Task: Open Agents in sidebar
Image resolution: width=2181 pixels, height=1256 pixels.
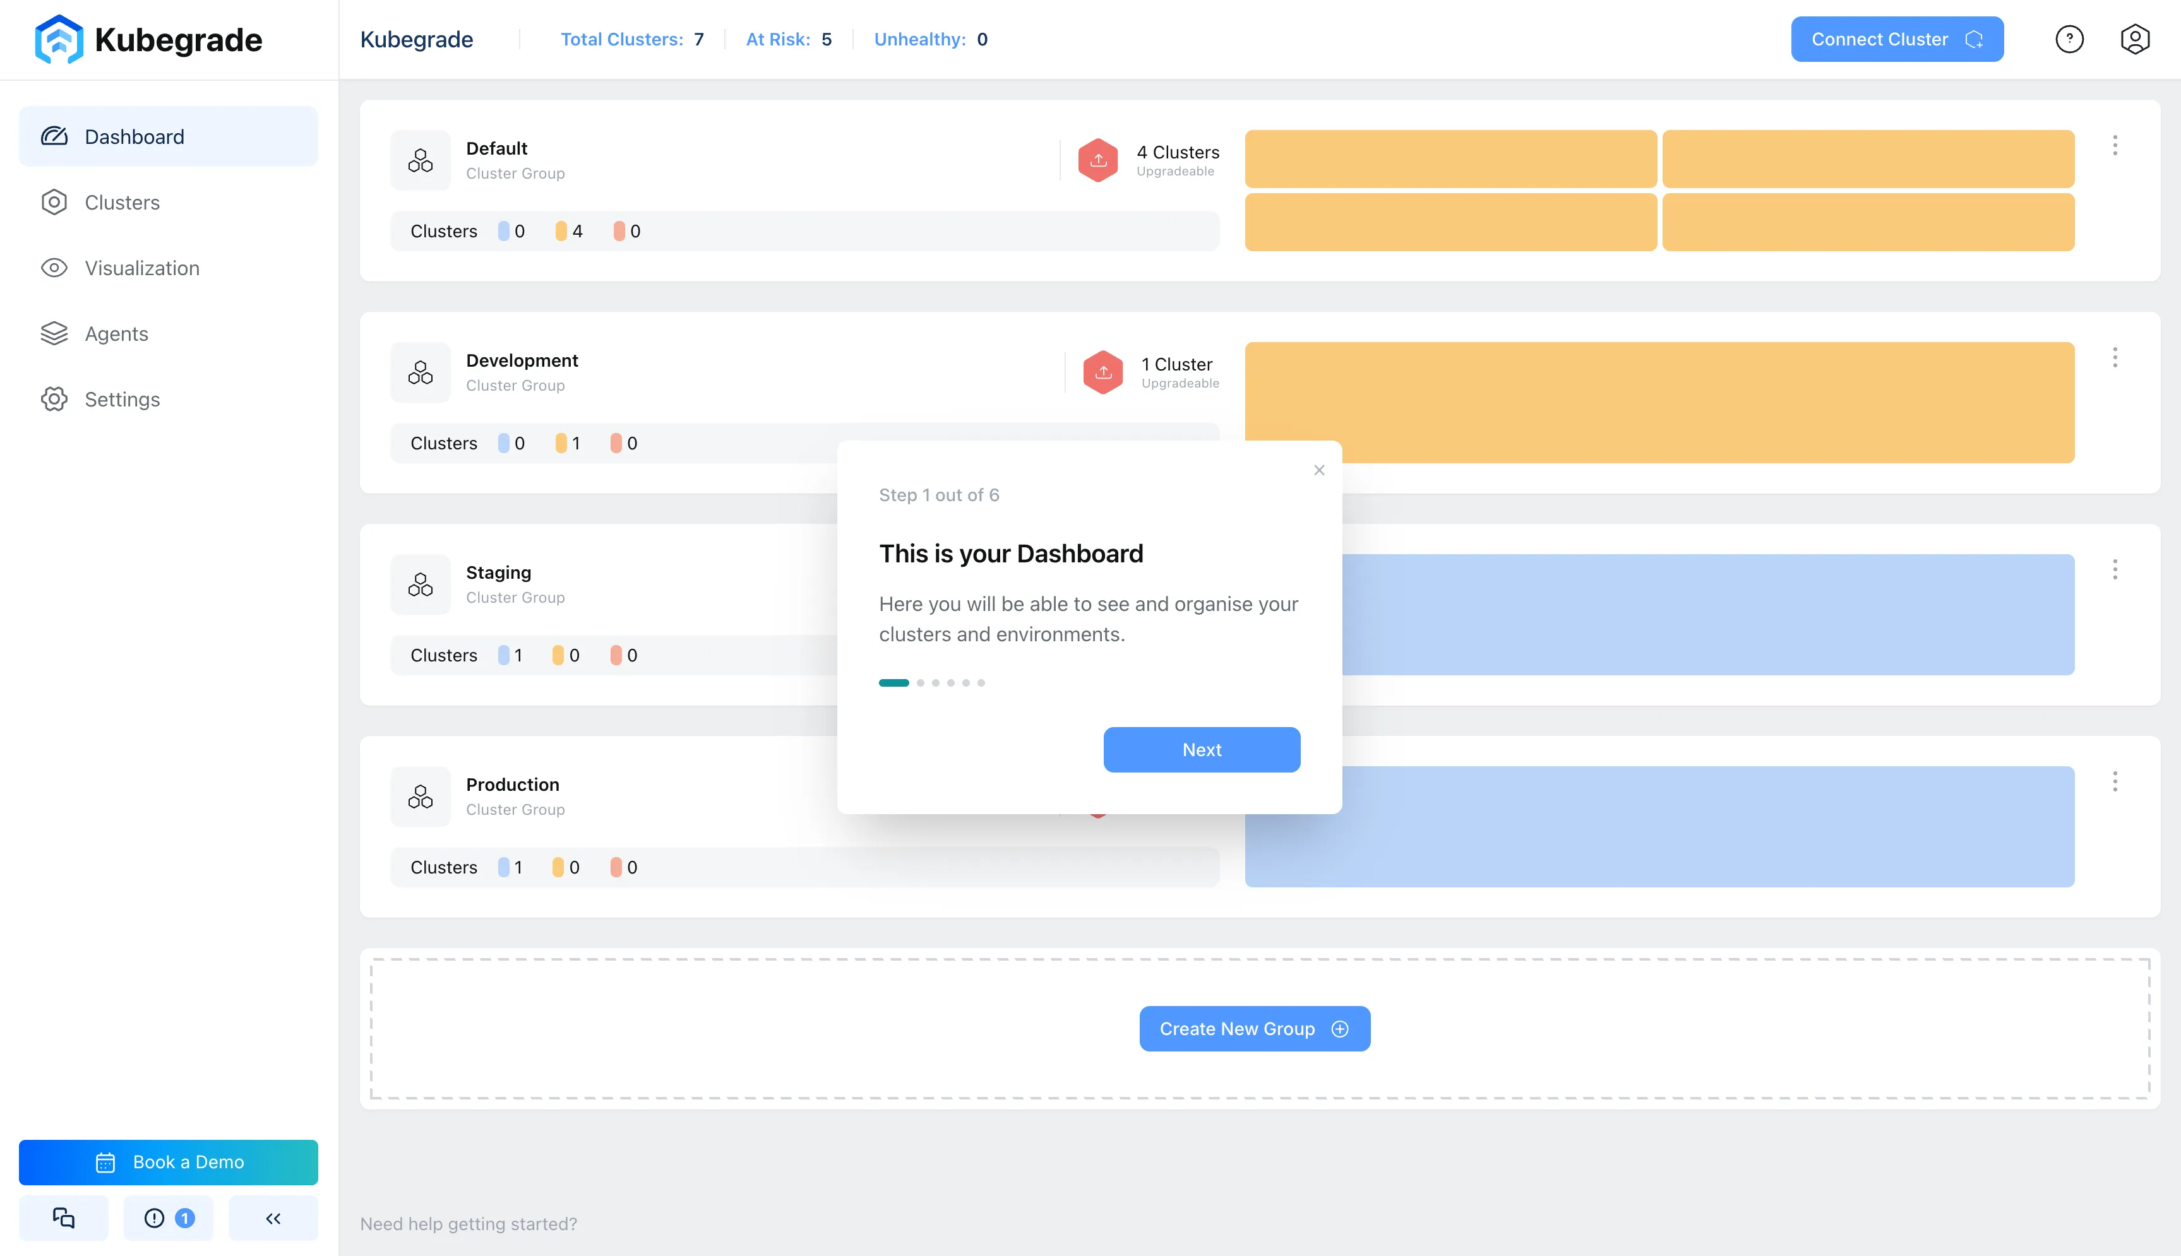Action: pos(168,333)
